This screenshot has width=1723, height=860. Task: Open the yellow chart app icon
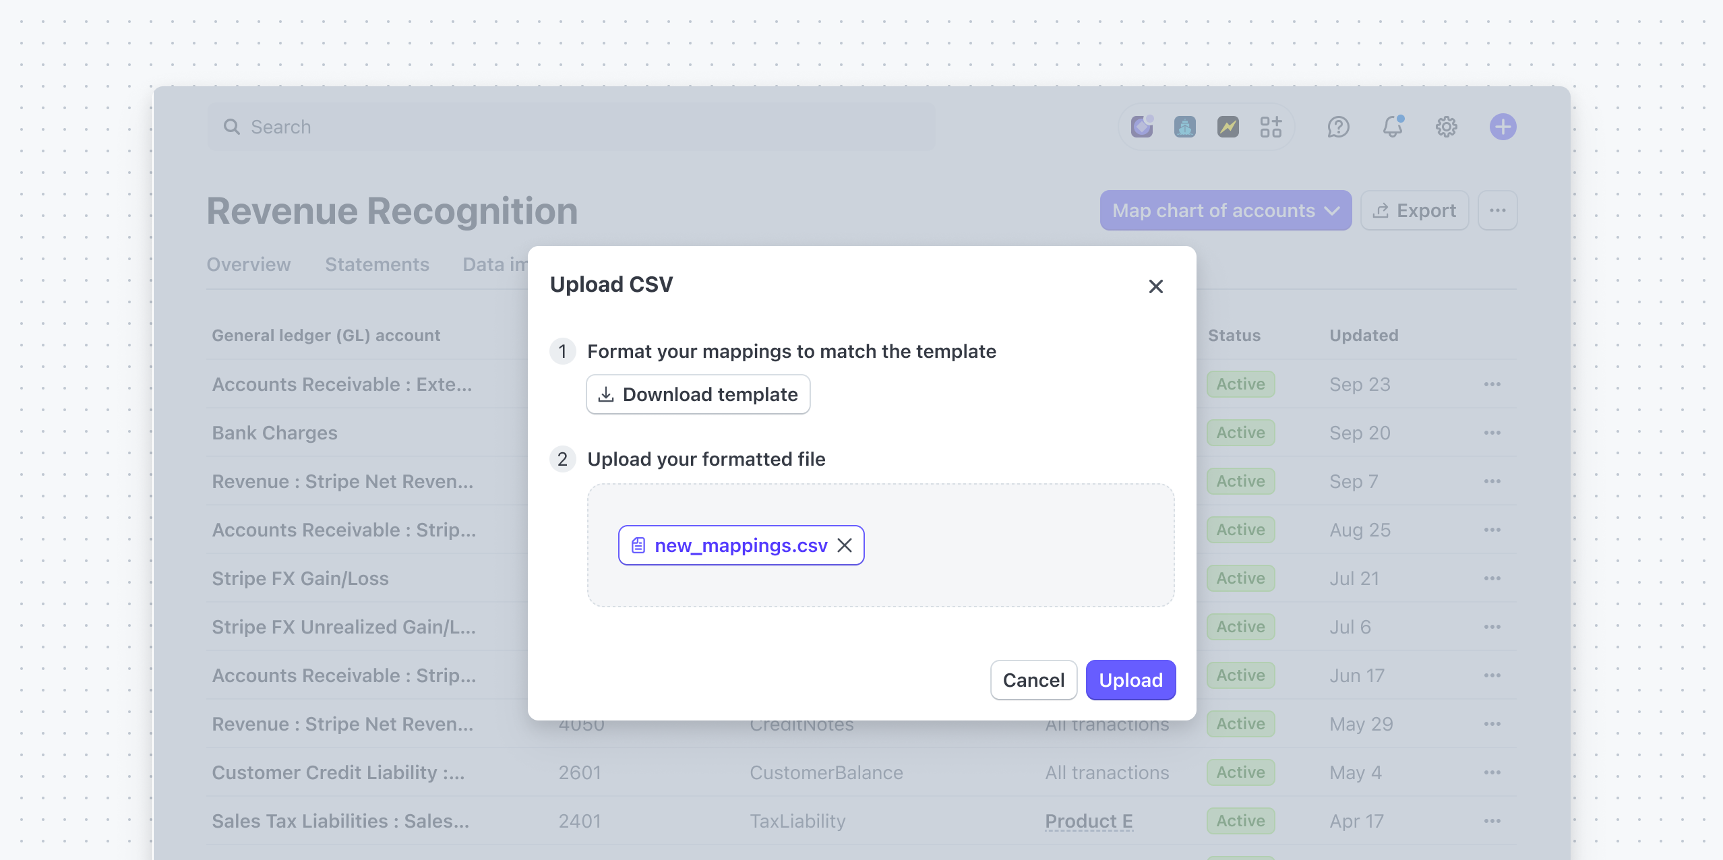click(x=1228, y=127)
